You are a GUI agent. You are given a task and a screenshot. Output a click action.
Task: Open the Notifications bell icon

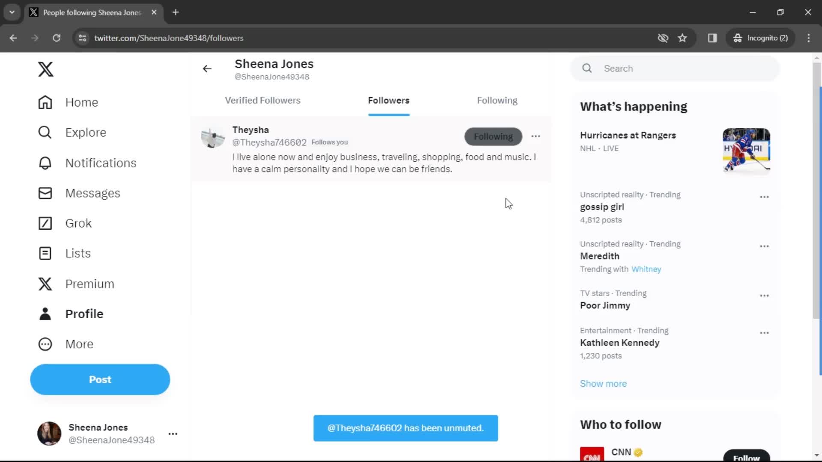45,163
